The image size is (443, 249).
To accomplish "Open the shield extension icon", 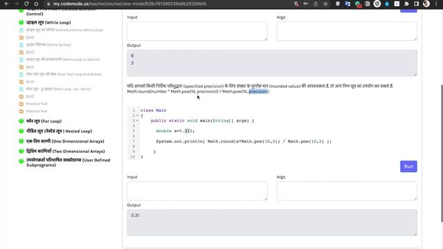I will [338, 4].
